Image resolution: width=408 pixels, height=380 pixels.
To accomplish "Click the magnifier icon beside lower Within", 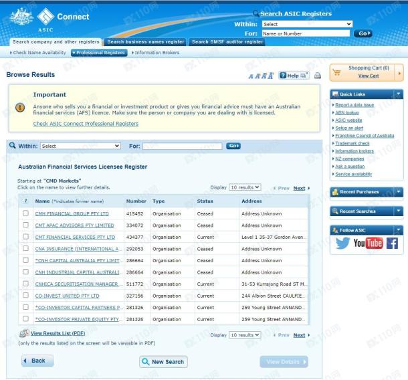I will [12, 145].
